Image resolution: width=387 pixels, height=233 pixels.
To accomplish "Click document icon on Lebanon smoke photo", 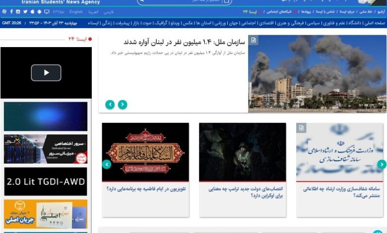I will [x=254, y=40].
